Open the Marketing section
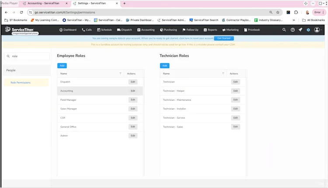The width and height of the screenshot is (328, 188). 230,30
